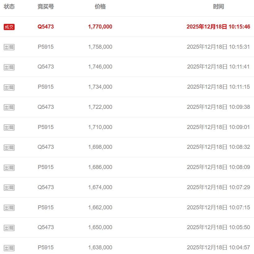This screenshot has width=254, height=254.
Task: Click the 价格 column header
Action: [x=100, y=7]
